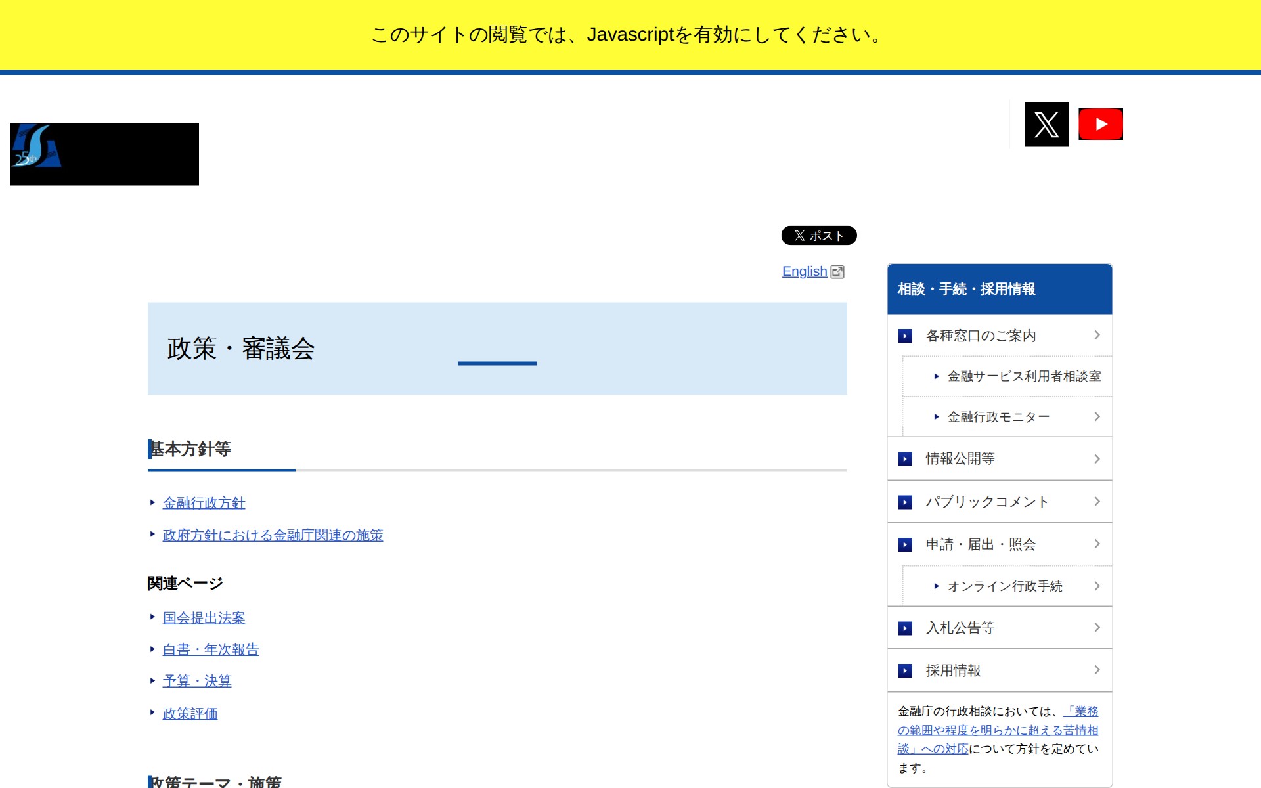Open the 白書・年次報告 link
The width and height of the screenshot is (1261, 788).
[x=211, y=649]
